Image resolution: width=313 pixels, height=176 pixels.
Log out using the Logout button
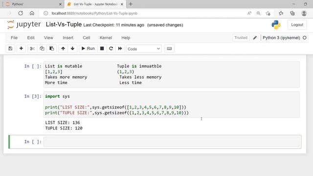[297, 25]
